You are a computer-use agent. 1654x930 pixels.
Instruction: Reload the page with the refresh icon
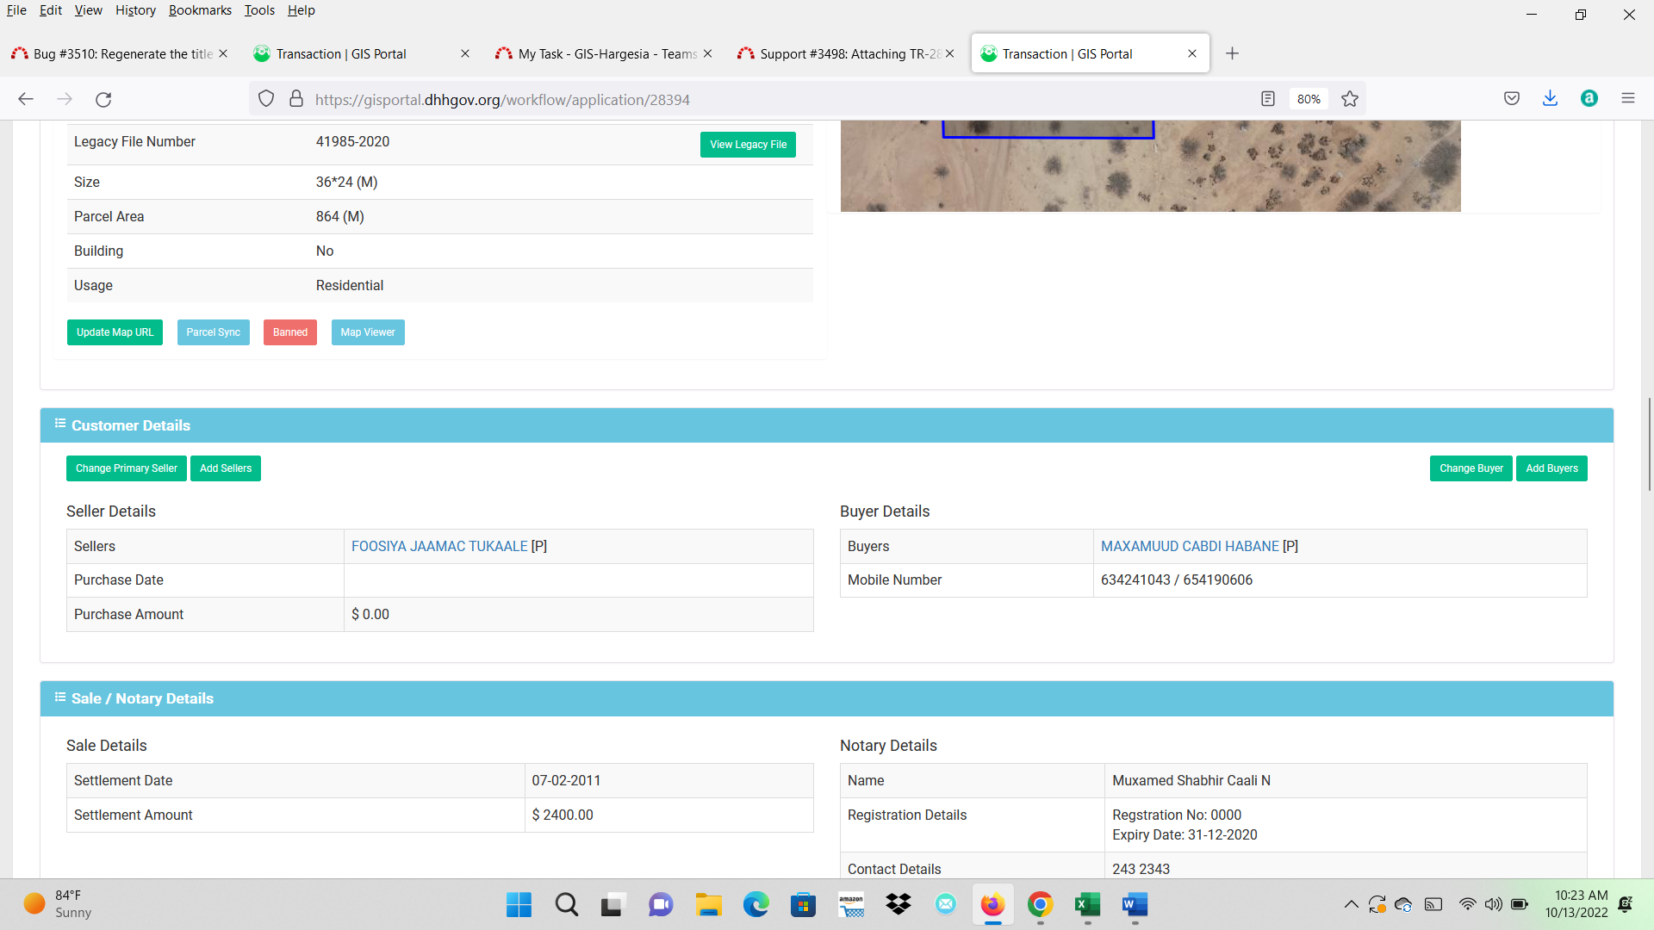(103, 99)
